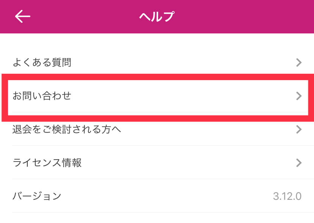
Task: View ライセンス情報 details
Action: coord(47,163)
